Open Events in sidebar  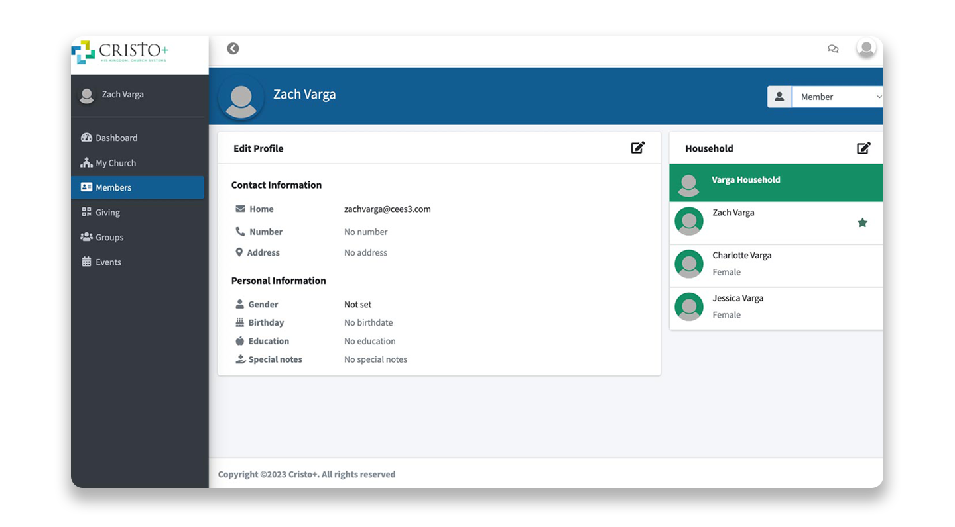[108, 262]
